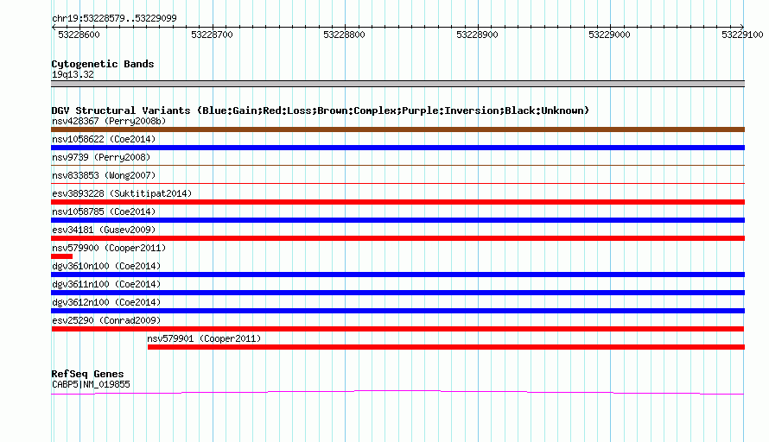Select the red esv3893228 loss bar
This screenshot has width=769, height=442.
(397, 202)
